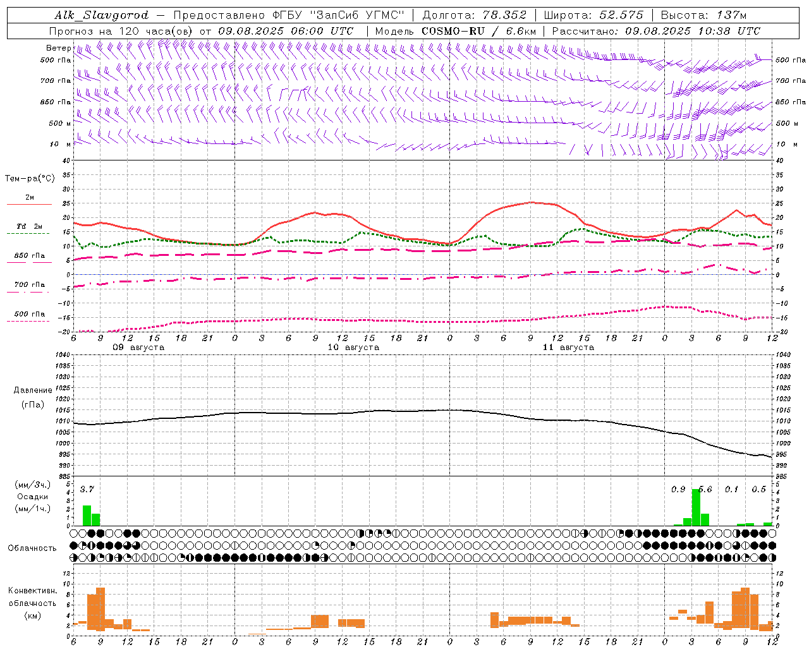Select the 09 августа date label

[x=138, y=348]
